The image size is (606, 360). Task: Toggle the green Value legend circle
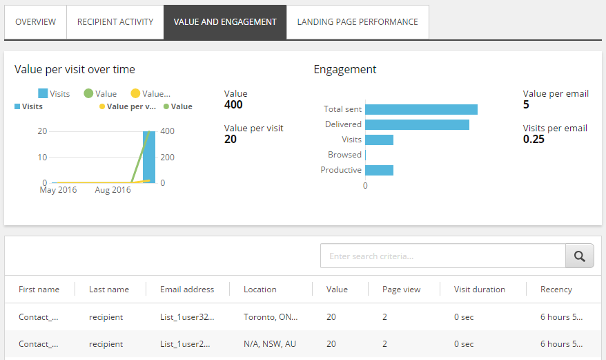(x=88, y=93)
